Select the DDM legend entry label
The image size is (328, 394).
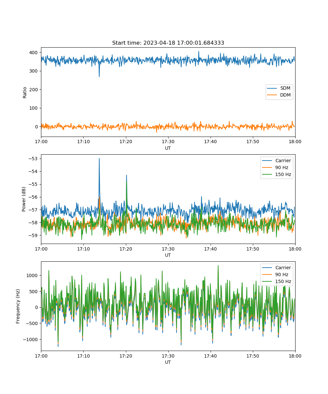click(x=285, y=95)
